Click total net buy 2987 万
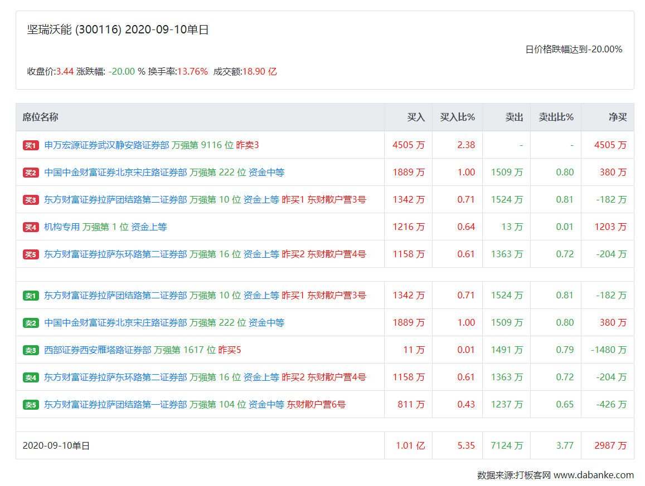Image resolution: width=645 pixels, height=486 pixels. (610, 446)
